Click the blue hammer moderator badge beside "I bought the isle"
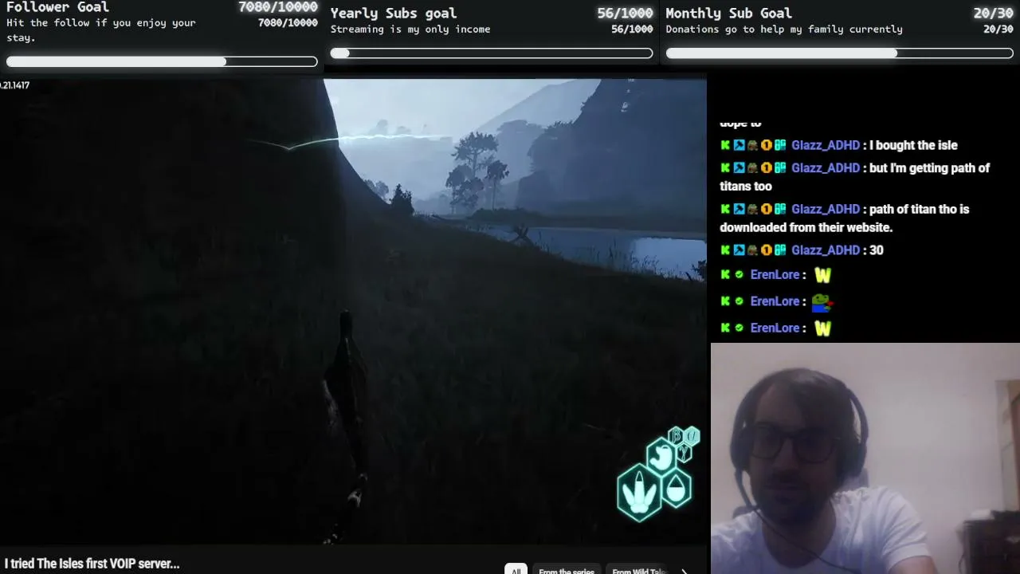 739,145
